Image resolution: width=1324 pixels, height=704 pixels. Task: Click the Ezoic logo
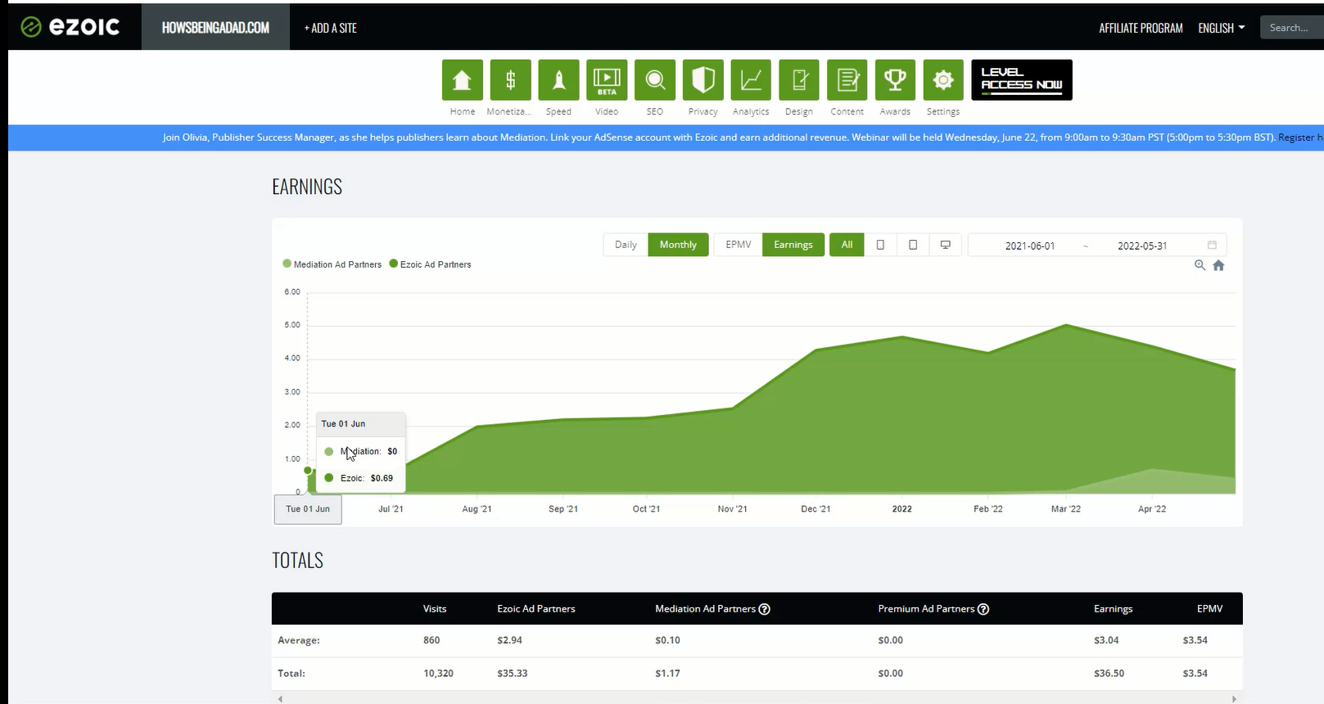point(70,27)
